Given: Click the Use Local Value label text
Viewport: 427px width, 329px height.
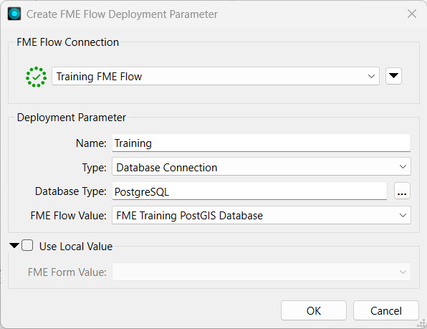Looking at the screenshot, I should [76, 247].
